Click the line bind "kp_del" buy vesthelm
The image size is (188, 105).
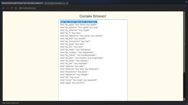(74, 64)
